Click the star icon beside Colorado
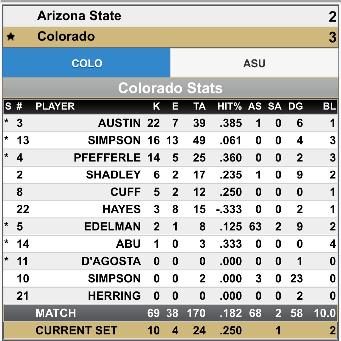The image size is (341, 341). 11,37
